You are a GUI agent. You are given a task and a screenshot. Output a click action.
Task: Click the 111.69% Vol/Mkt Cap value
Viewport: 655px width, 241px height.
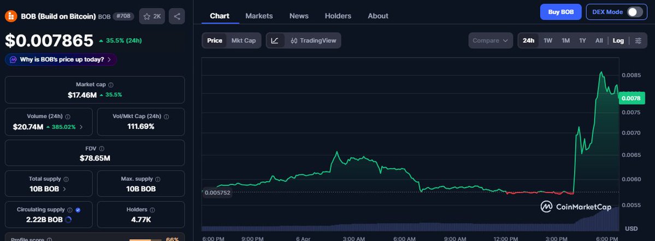pos(141,127)
